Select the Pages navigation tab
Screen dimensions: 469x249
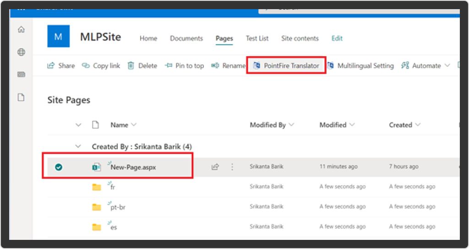point(224,38)
